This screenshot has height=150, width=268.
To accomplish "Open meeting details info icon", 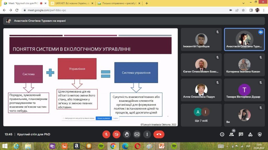I will (222, 134).
